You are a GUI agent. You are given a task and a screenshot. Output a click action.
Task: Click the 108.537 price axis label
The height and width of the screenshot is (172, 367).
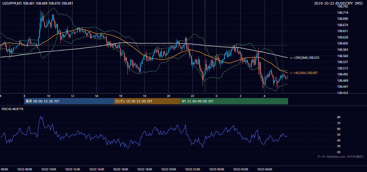343,62
